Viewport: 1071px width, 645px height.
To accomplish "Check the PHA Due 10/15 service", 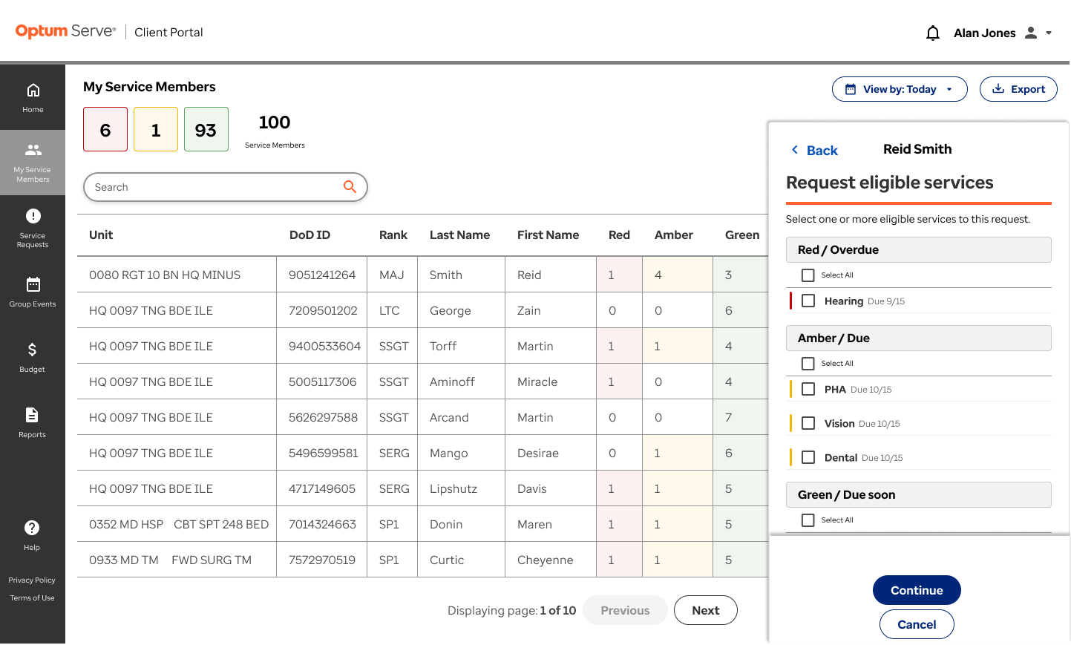I will pyautogui.click(x=808, y=389).
